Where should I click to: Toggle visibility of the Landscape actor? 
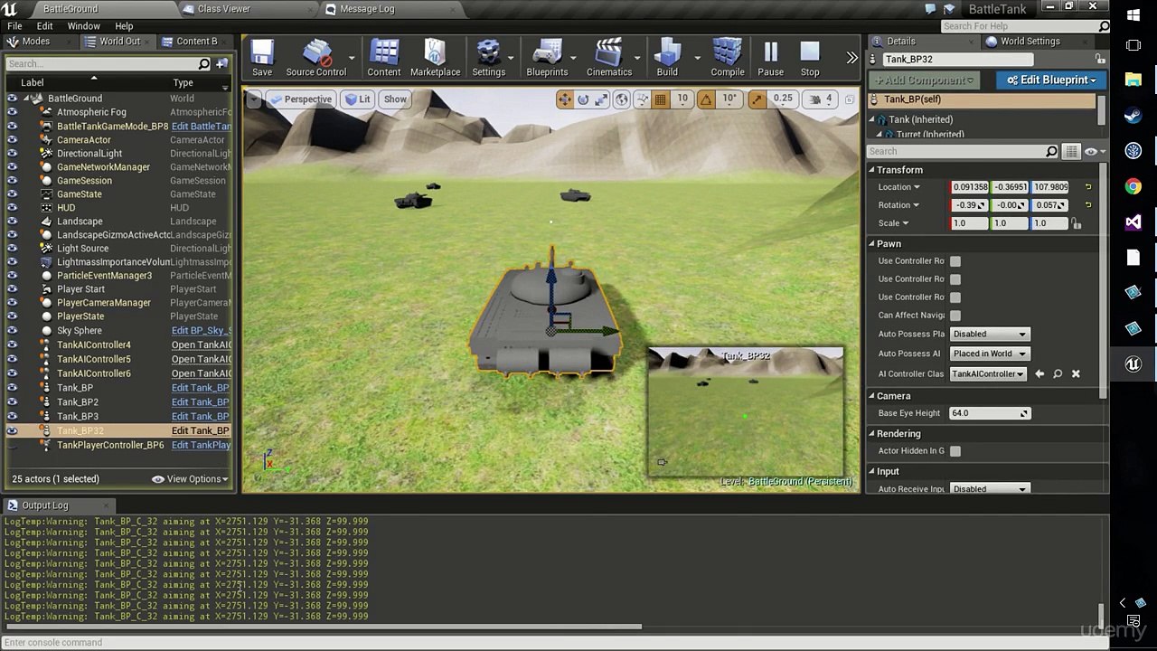point(12,222)
